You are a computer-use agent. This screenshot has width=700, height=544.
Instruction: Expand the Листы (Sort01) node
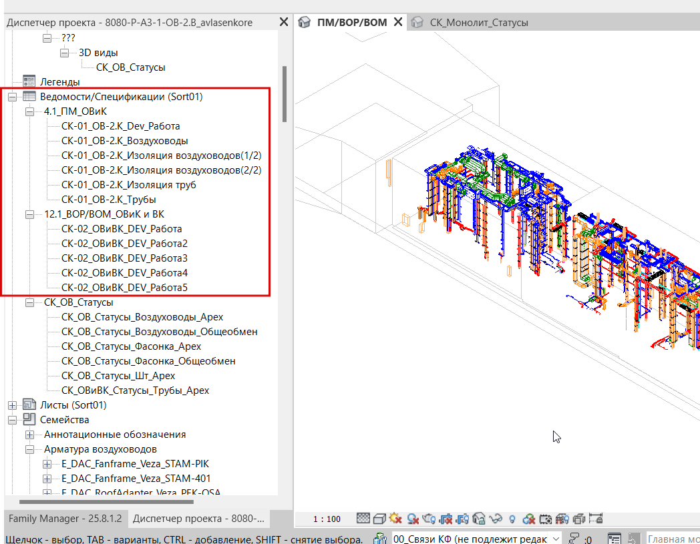tap(12, 405)
